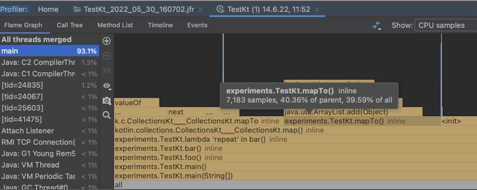
Task: Click the zoom out minus icon
Action: [107, 56]
